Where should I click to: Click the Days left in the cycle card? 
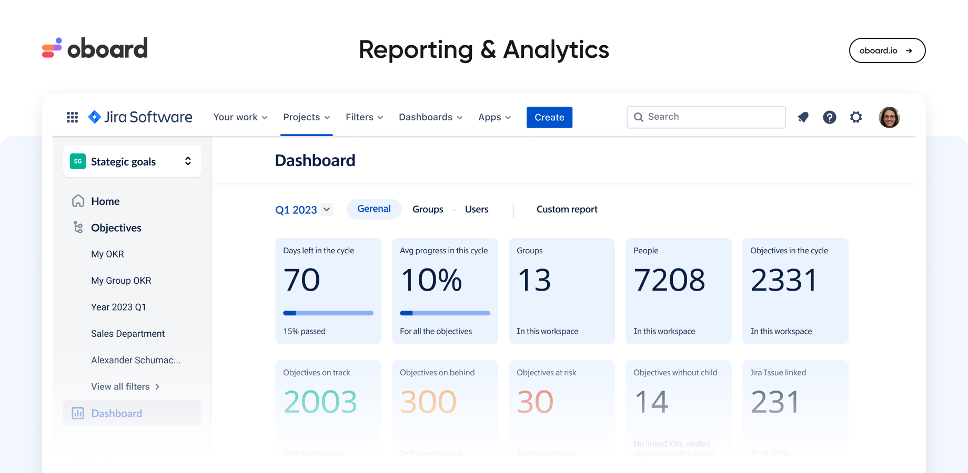pos(328,291)
